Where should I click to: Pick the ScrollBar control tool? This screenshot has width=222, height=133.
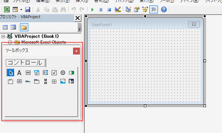(x=45, y=81)
